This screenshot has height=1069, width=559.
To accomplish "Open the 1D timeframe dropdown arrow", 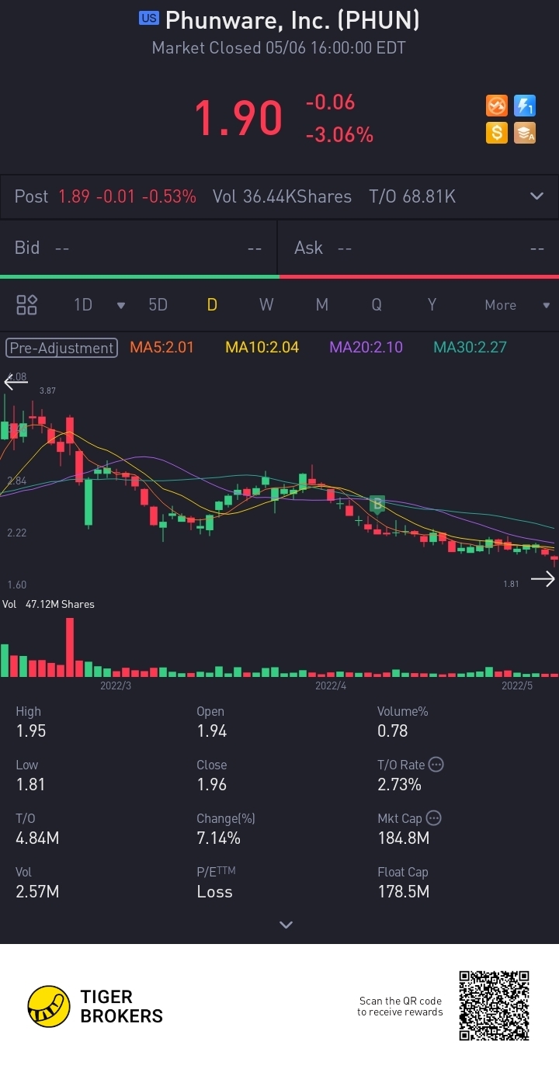I will pos(120,305).
